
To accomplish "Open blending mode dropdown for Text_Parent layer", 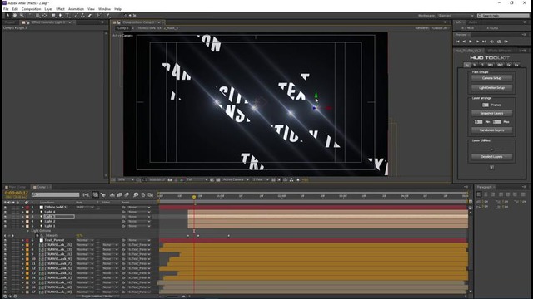I will point(85,240).
